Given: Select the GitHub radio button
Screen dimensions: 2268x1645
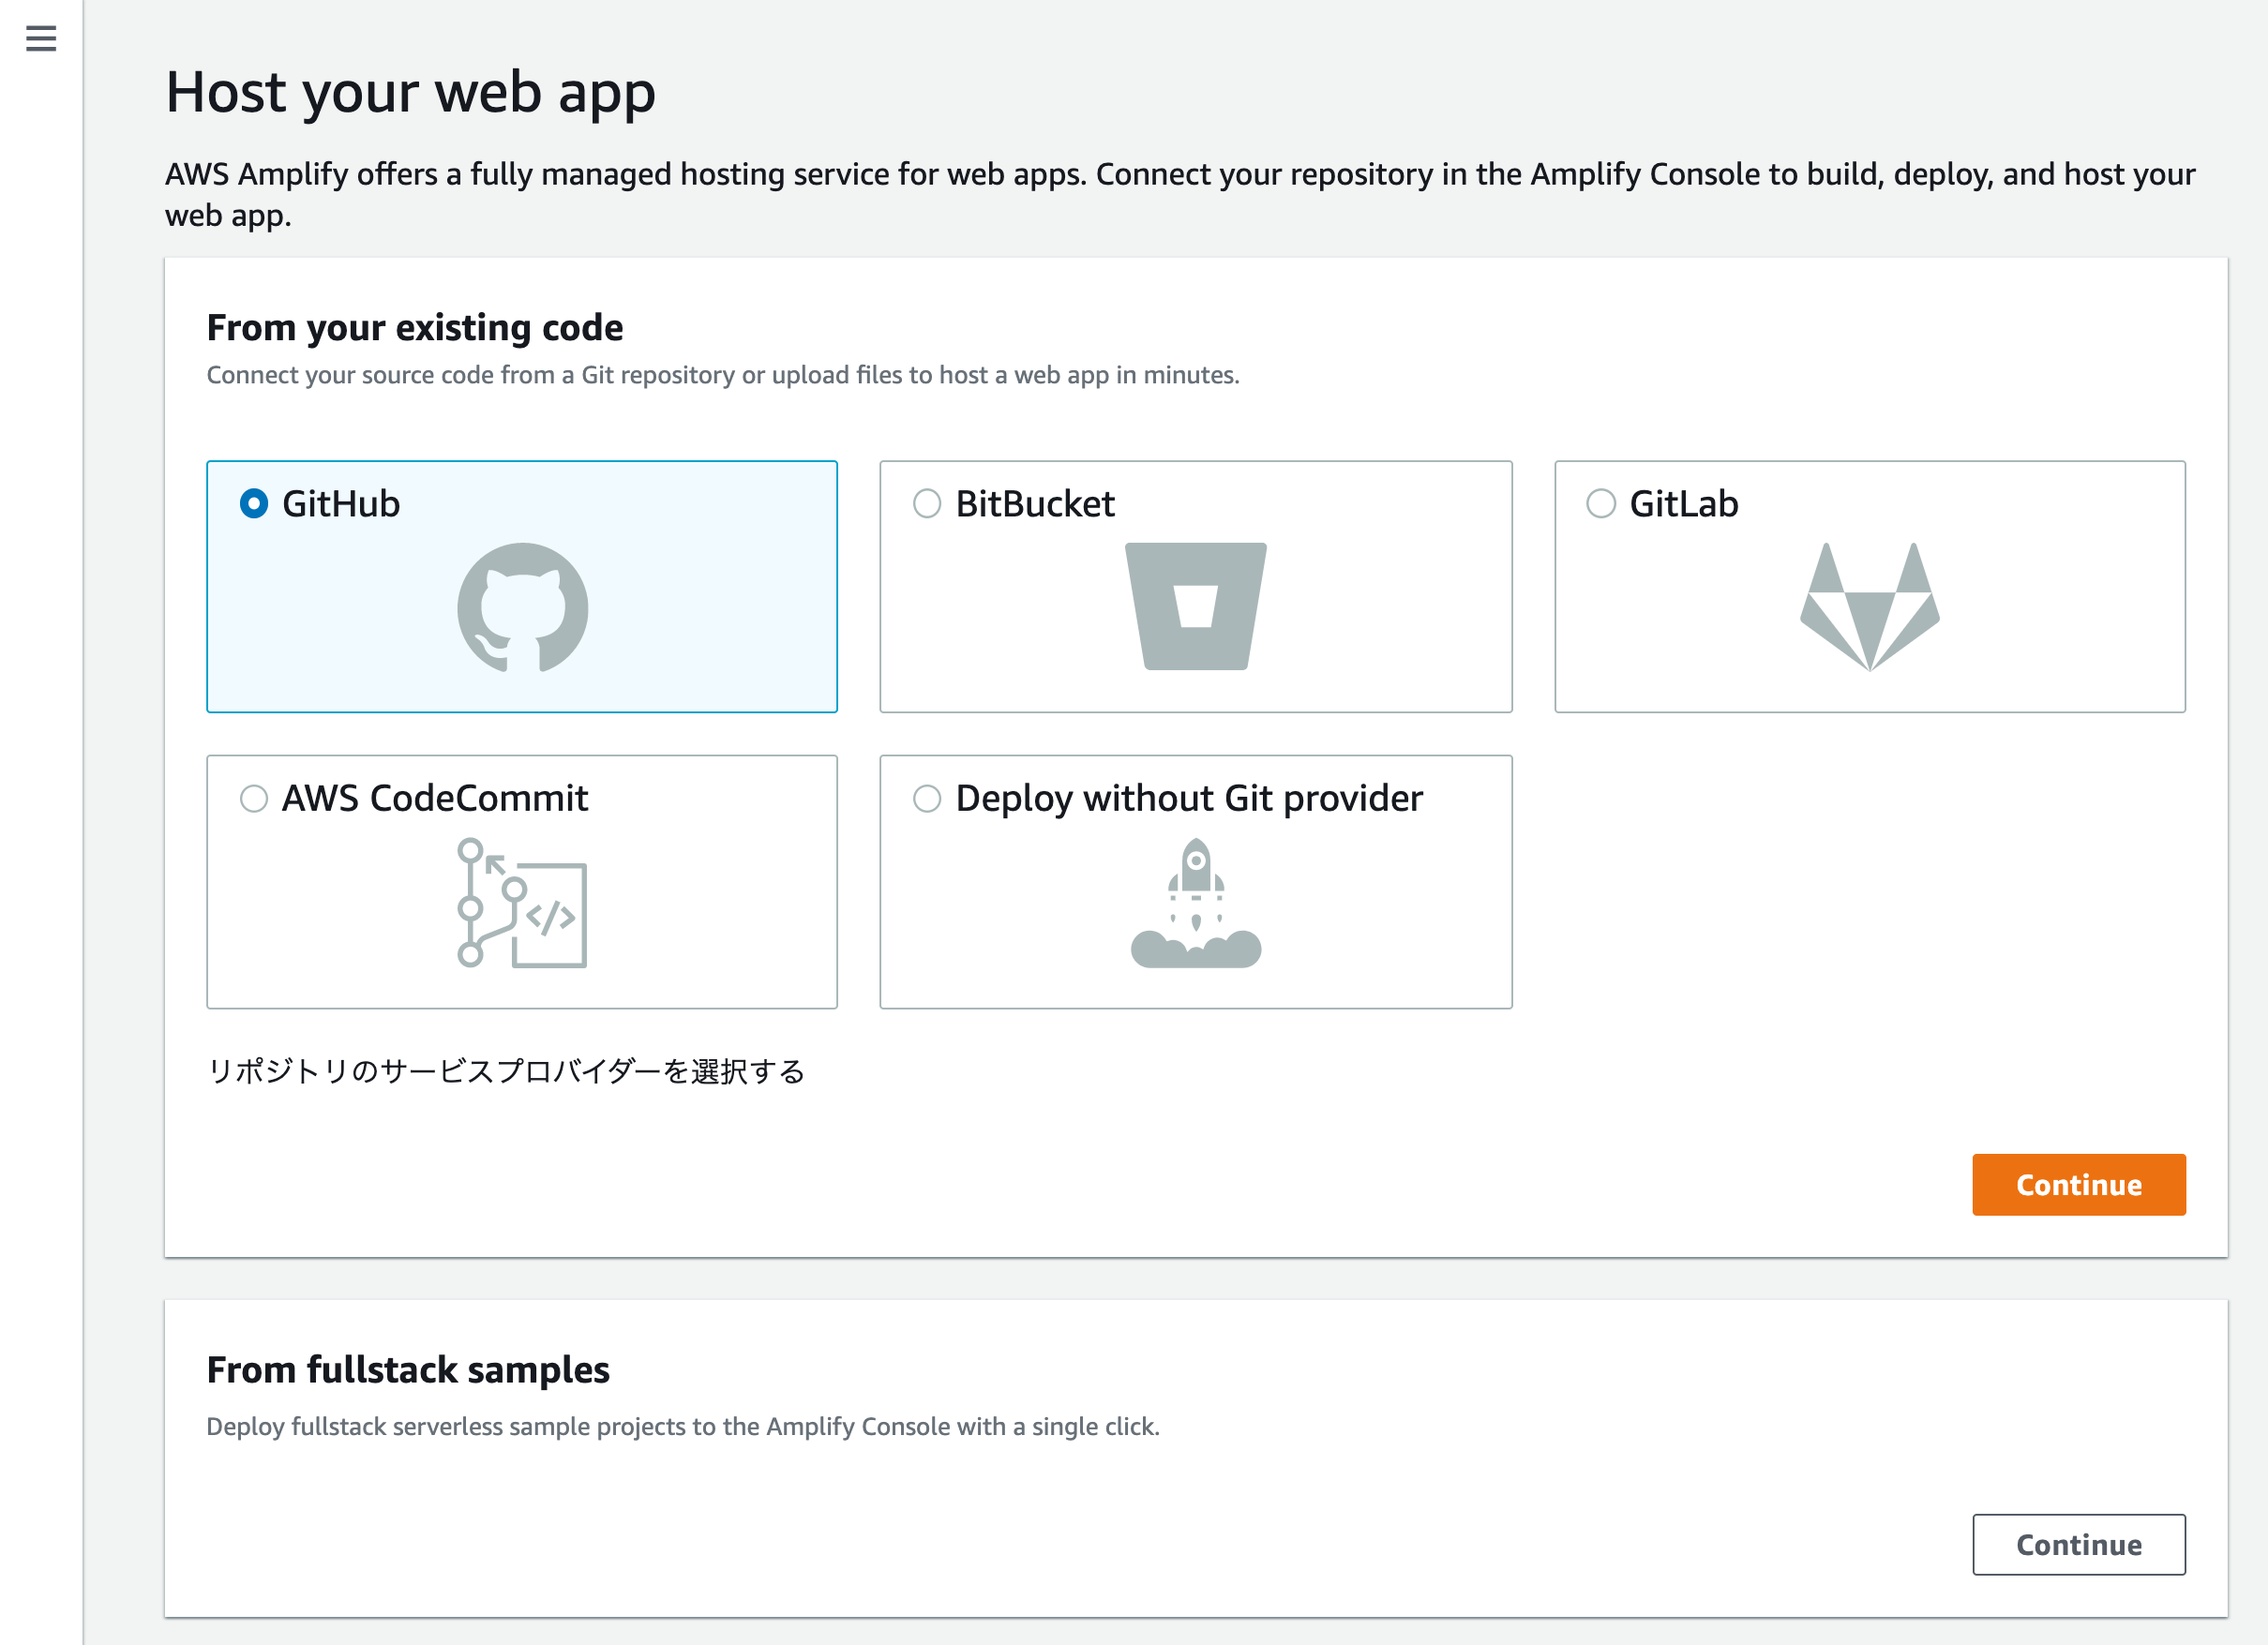Looking at the screenshot, I should [253, 504].
